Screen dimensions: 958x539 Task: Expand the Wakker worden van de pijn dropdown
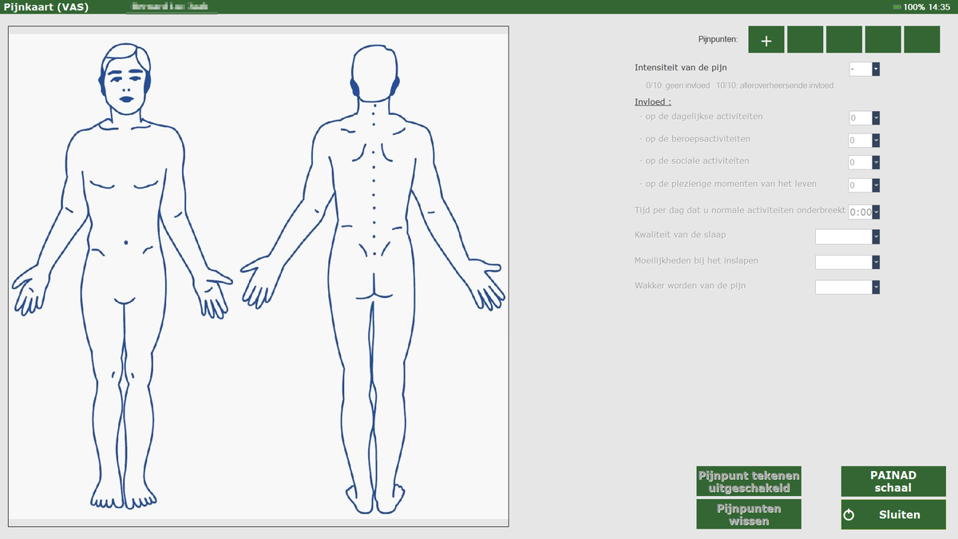[848, 287]
